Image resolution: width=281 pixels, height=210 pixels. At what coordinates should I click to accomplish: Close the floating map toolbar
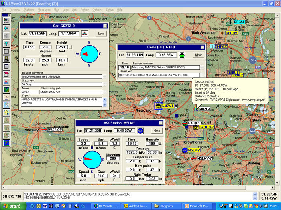(x=10, y=15)
